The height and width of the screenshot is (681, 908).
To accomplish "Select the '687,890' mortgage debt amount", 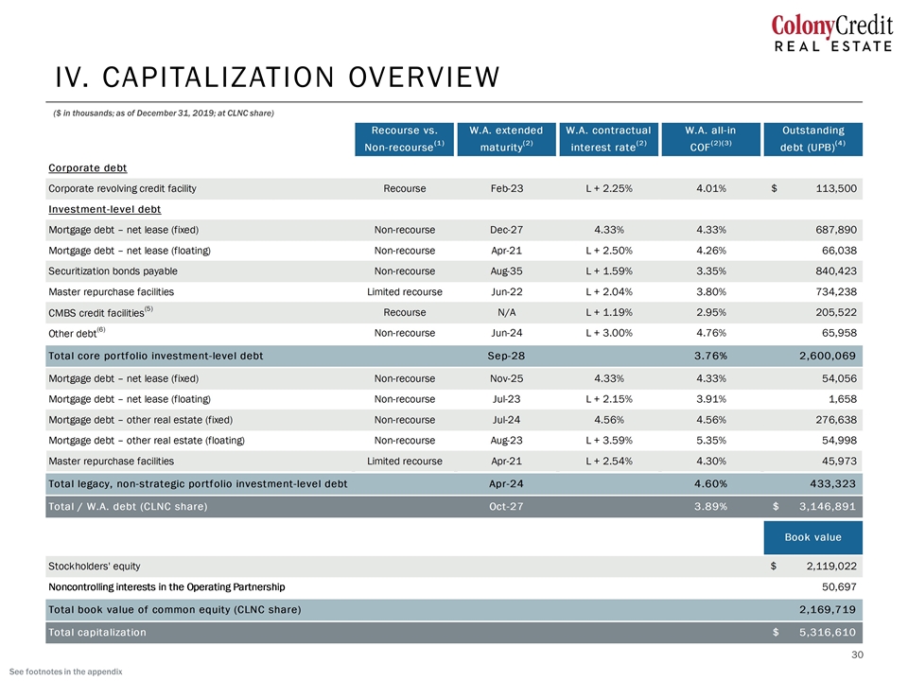I will pos(836,230).
